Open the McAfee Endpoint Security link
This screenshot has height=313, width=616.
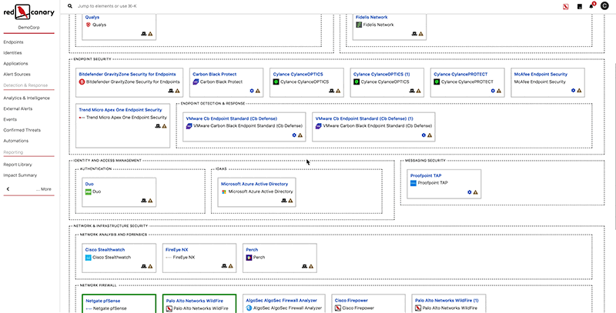pos(541,74)
